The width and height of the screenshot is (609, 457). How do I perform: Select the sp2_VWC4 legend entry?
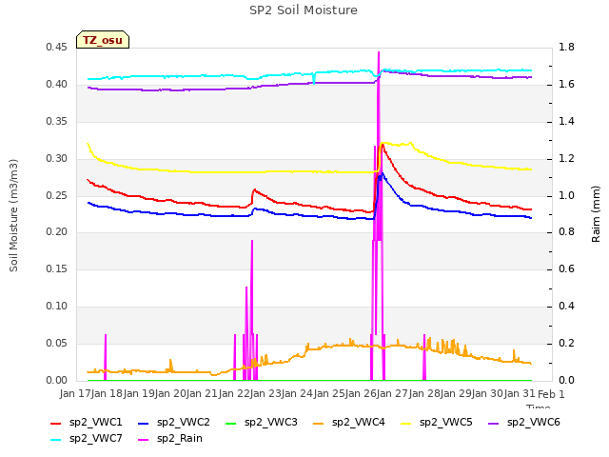click(x=349, y=423)
